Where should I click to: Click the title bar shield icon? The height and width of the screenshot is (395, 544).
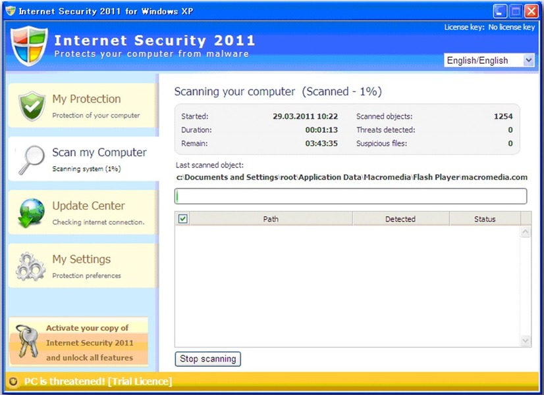(11, 11)
